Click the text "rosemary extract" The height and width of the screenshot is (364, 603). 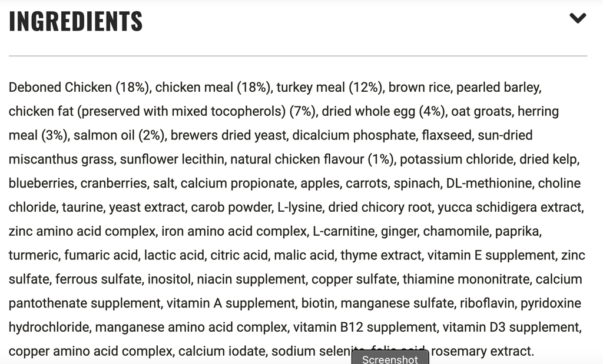(x=481, y=351)
